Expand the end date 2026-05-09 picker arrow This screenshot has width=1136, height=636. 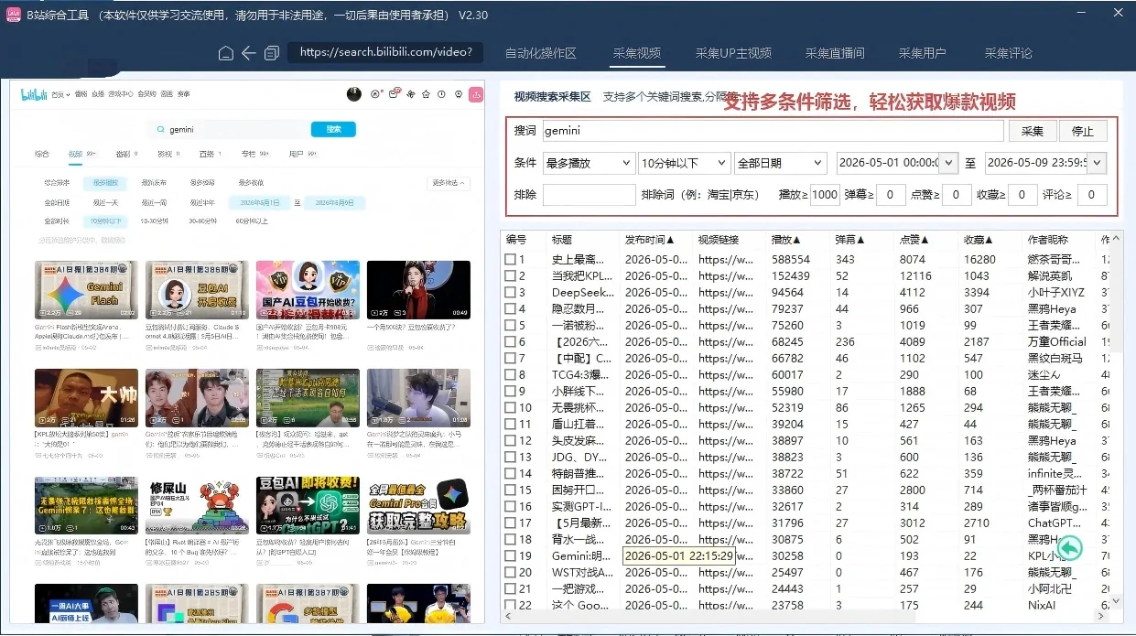click(x=1098, y=163)
